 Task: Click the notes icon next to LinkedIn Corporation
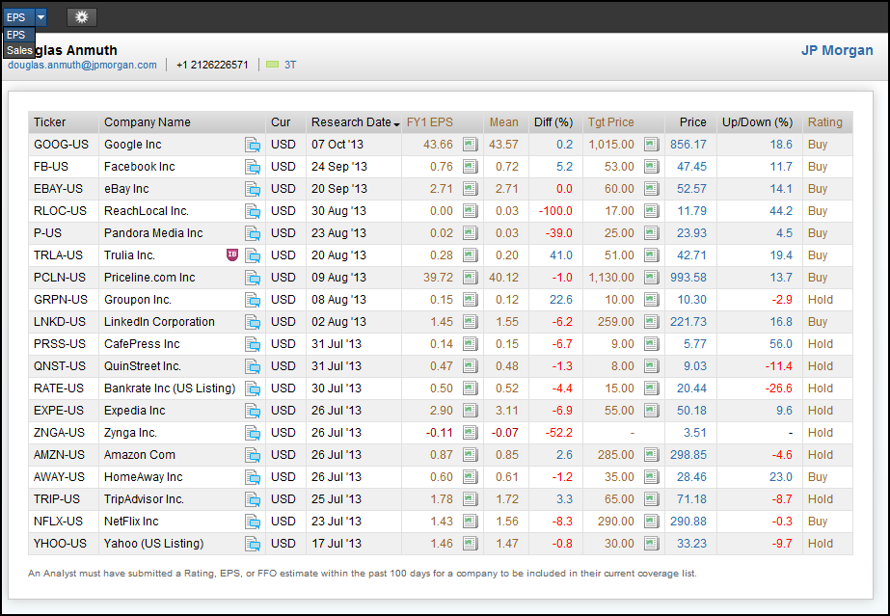tap(253, 322)
